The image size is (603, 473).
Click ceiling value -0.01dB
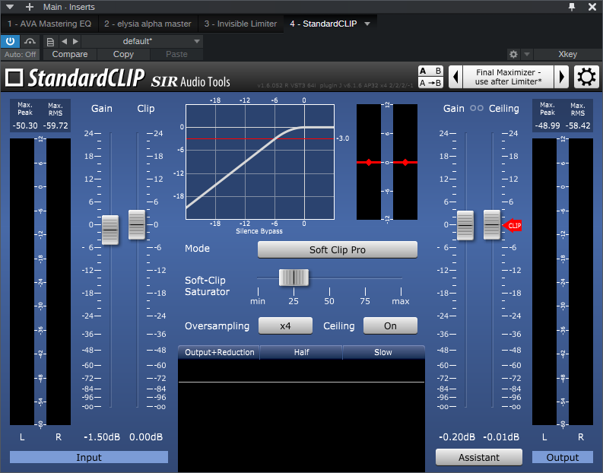[501, 437]
